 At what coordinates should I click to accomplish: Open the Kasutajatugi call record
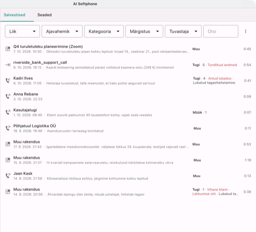point(128,113)
